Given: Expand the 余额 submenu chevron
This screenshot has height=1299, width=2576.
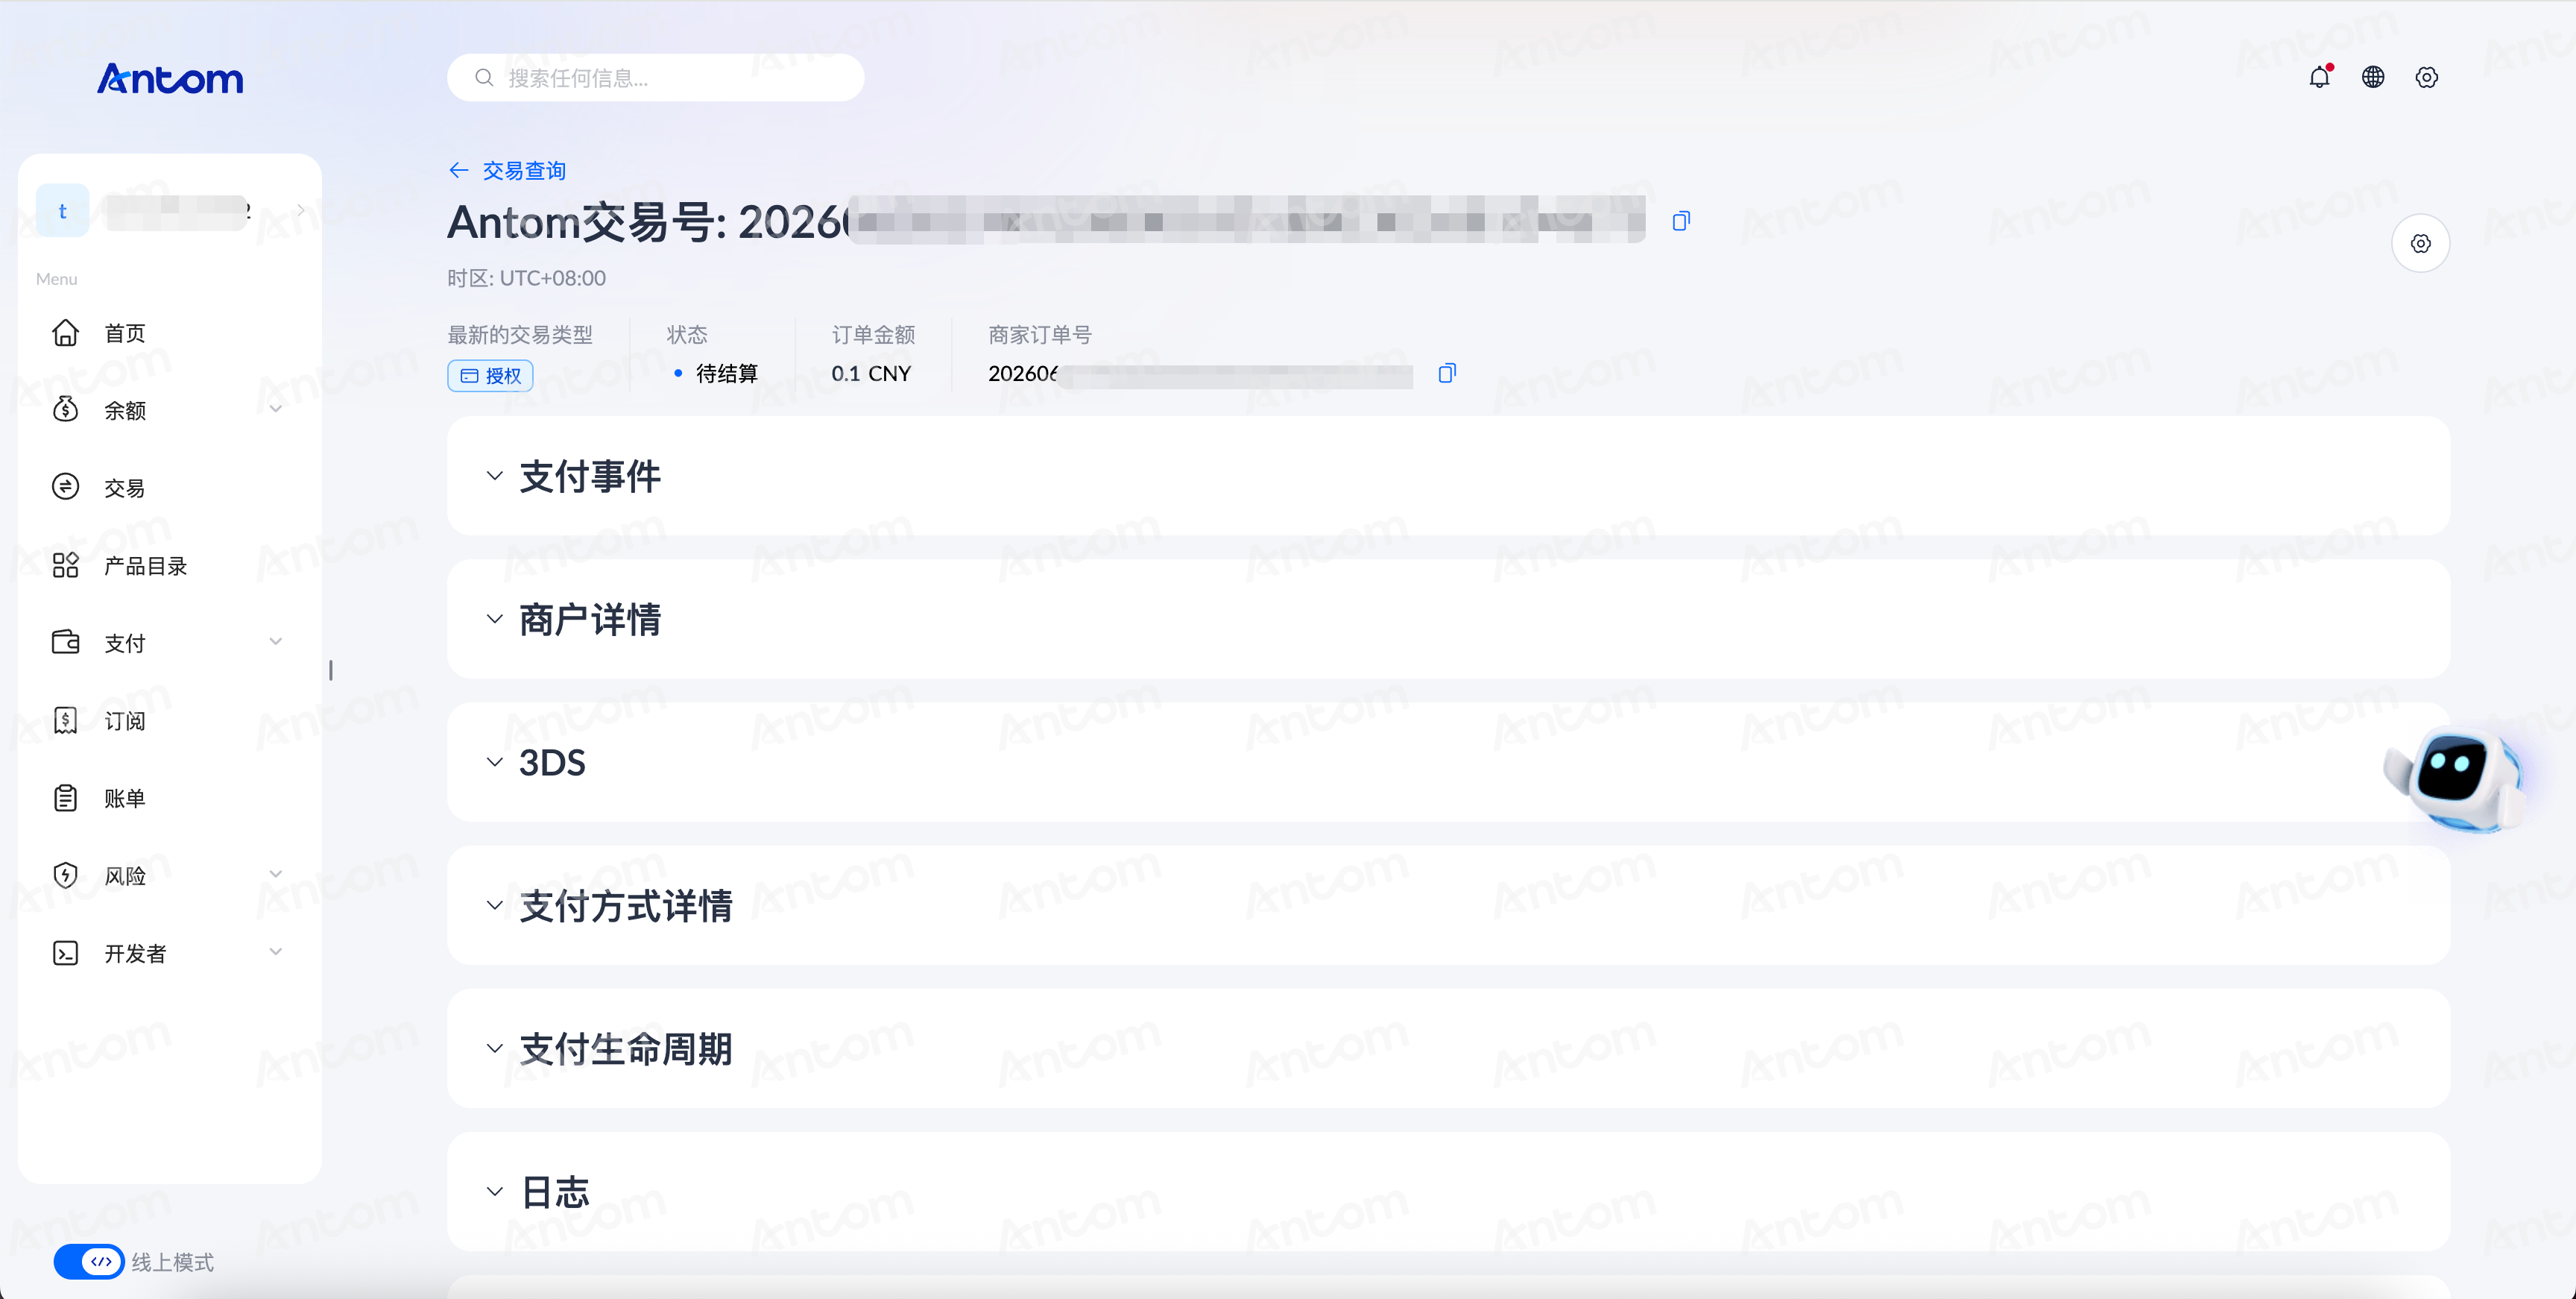Looking at the screenshot, I should pos(275,409).
